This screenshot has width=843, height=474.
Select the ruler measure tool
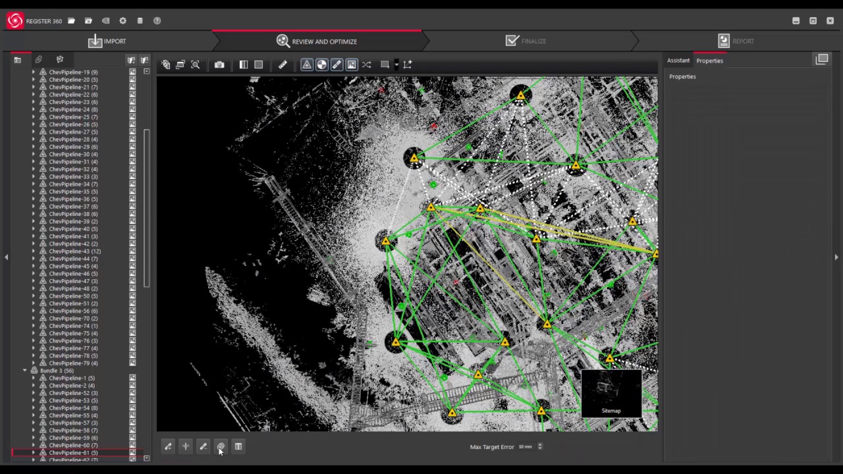283,65
